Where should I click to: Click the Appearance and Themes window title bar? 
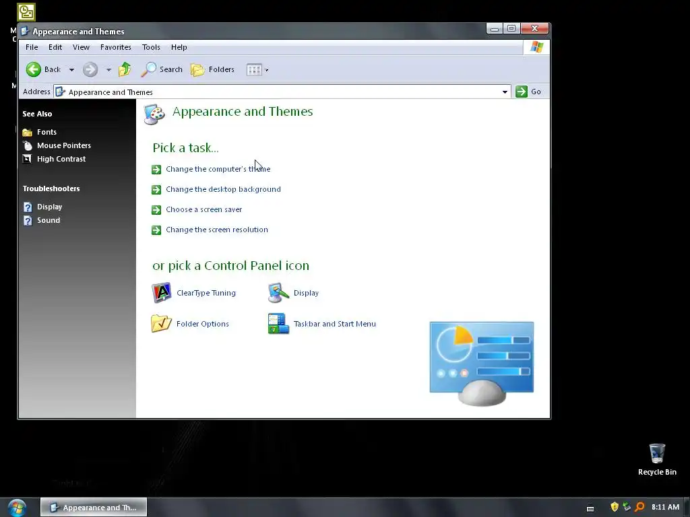(253, 31)
